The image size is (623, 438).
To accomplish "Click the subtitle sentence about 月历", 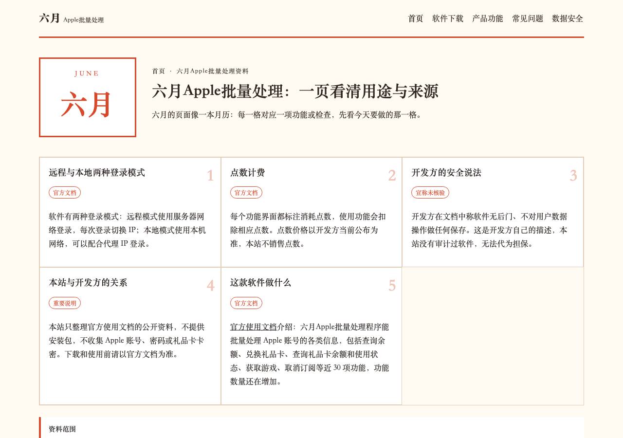I will [287, 115].
